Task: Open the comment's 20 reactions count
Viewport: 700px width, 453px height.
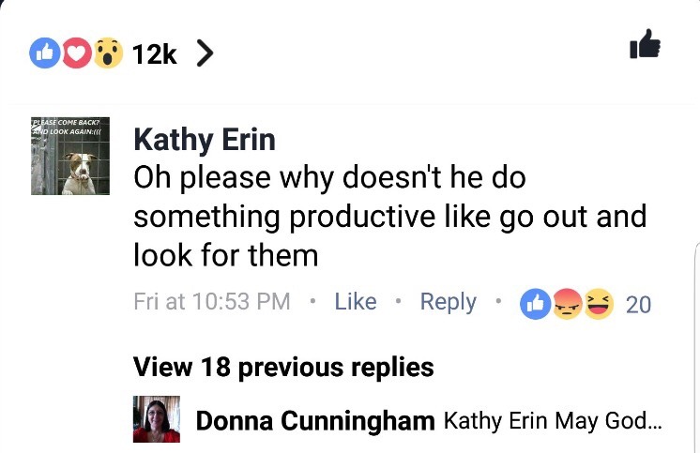Action: pos(638,304)
